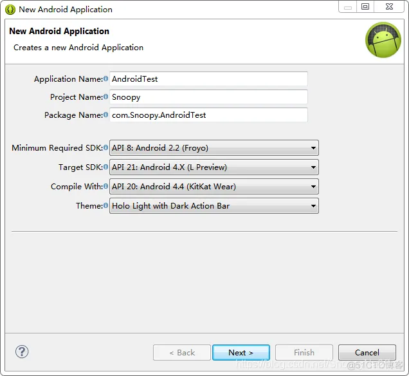This screenshot has height=376, width=409.
Task: Click the Compile With info icon
Action: point(105,186)
